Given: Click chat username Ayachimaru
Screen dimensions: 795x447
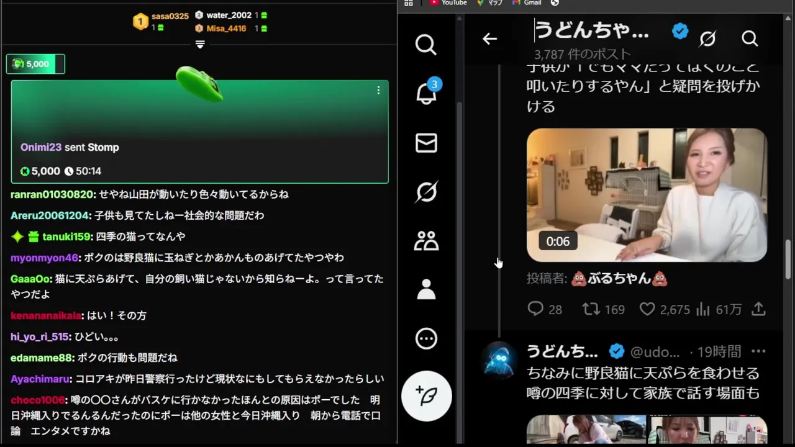Looking at the screenshot, I should click(40, 379).
